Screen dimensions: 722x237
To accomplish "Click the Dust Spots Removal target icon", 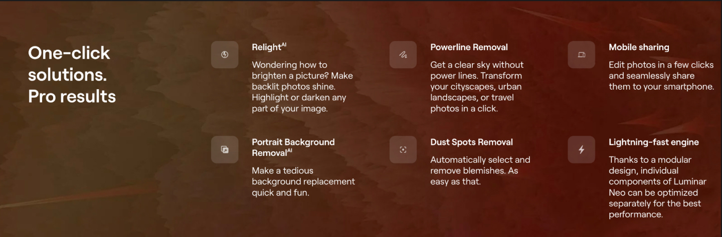I will (403, 149).
